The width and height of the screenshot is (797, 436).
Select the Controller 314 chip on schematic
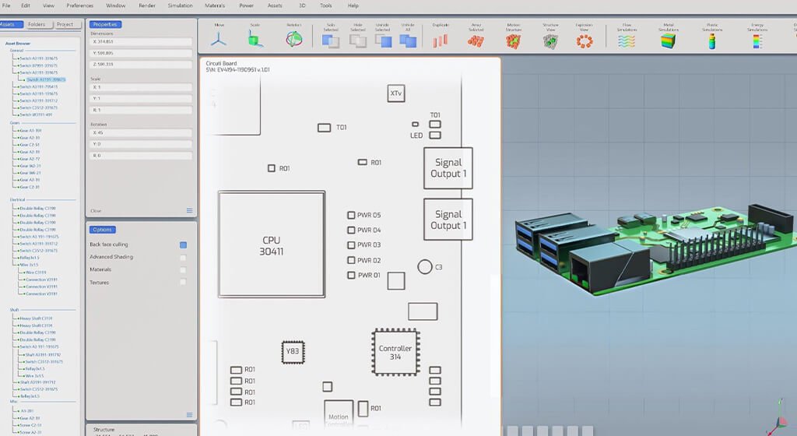[x=395, y=352]
